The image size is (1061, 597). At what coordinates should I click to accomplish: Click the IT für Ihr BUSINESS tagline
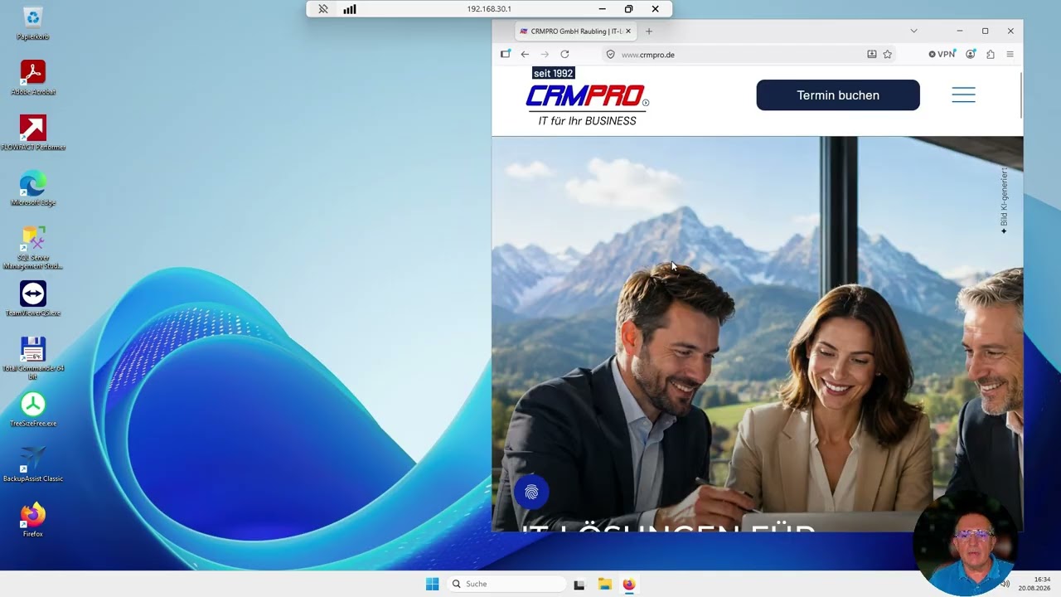(588, 121)
